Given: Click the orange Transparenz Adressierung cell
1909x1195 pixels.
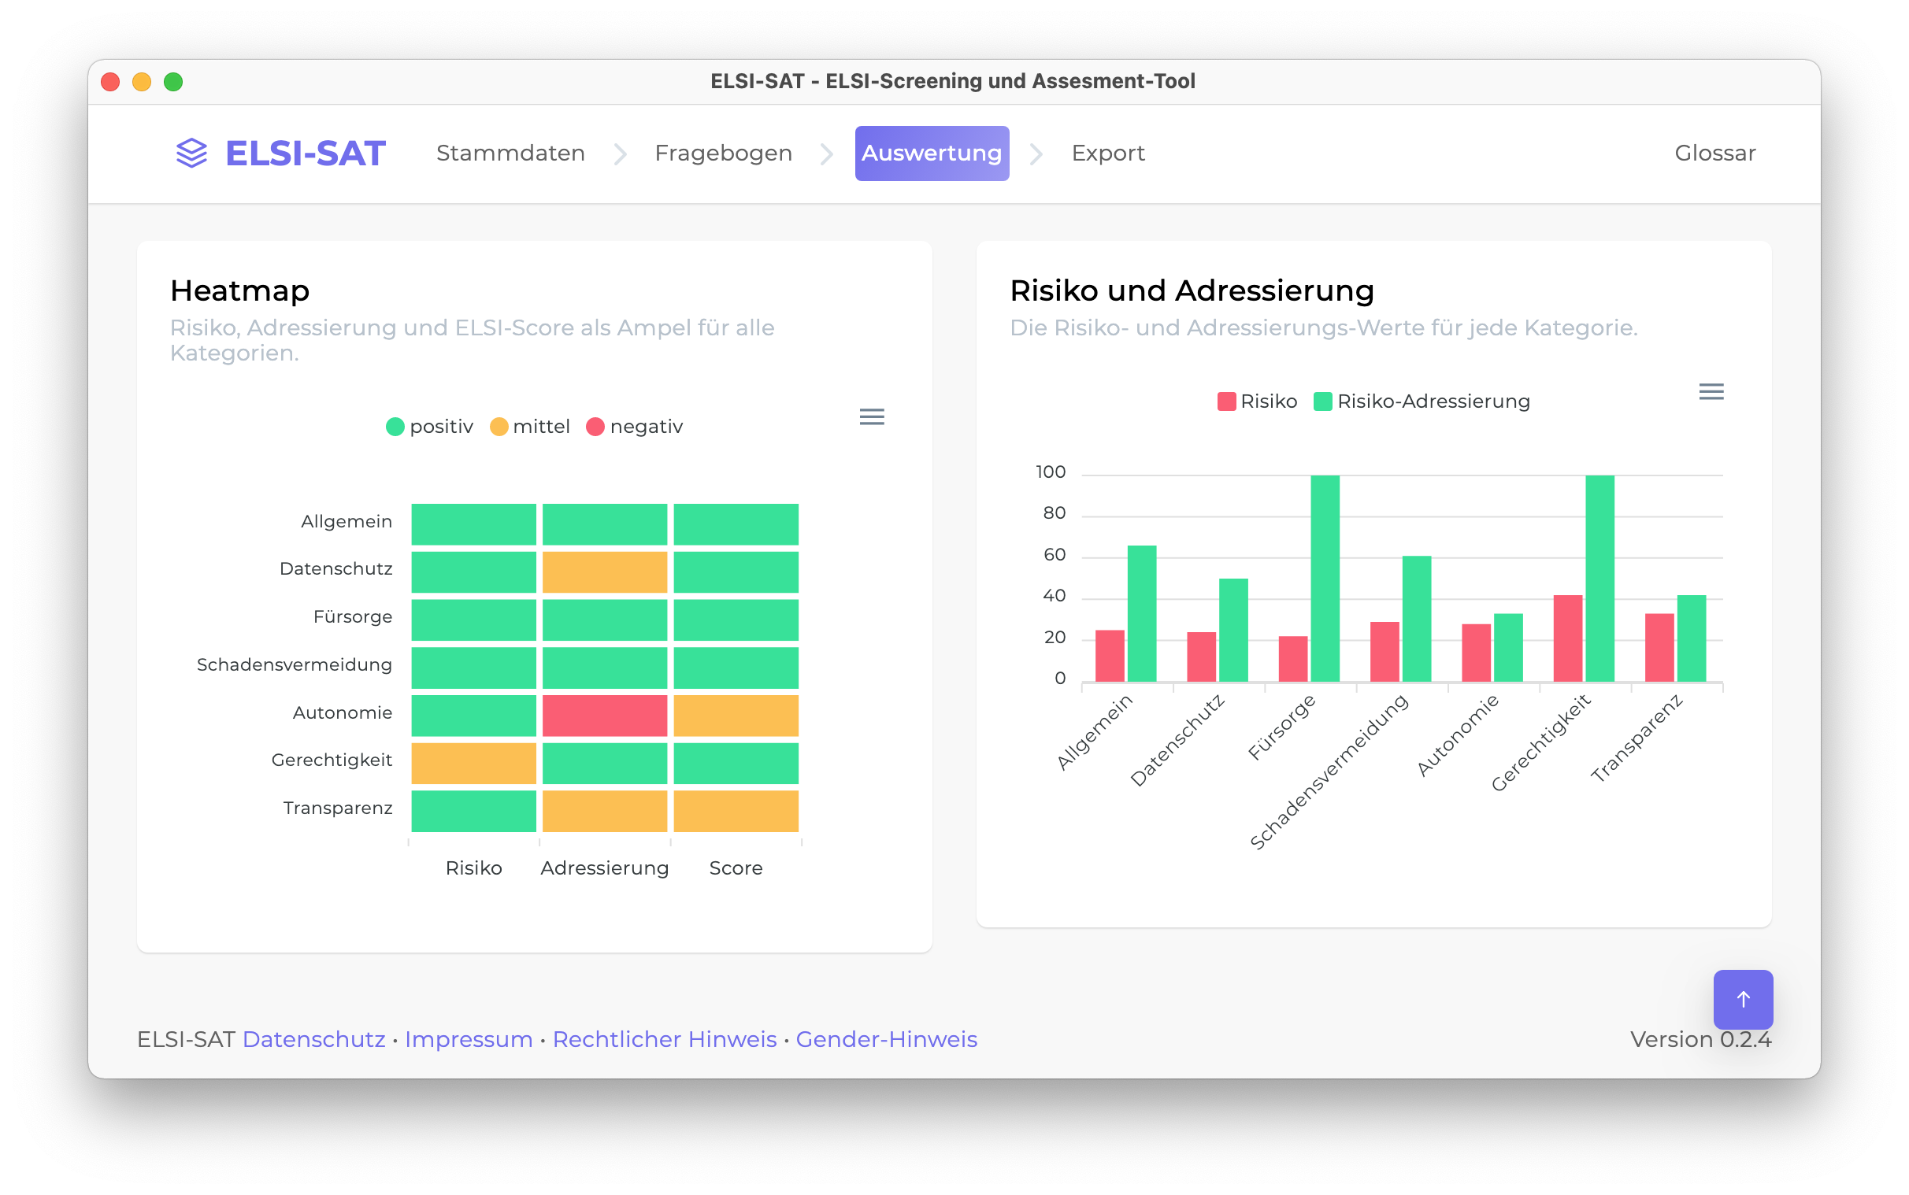Looking at the screenshot, I should coord(605,811).
